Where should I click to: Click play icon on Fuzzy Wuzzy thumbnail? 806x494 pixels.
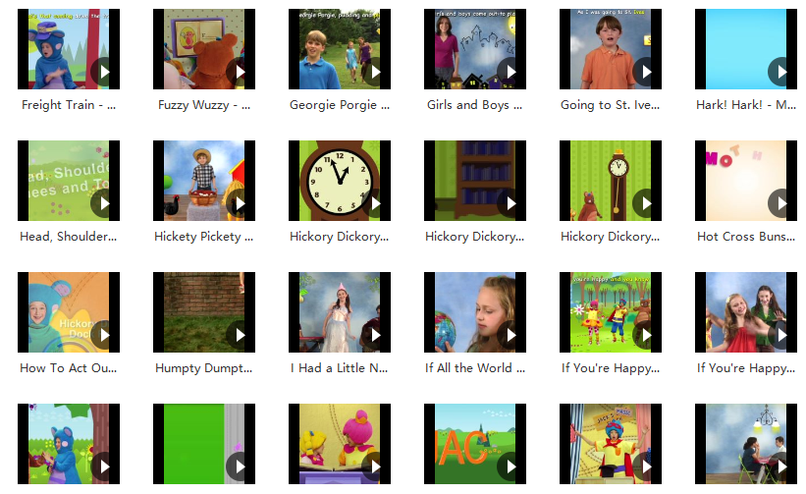pos(240,72)
